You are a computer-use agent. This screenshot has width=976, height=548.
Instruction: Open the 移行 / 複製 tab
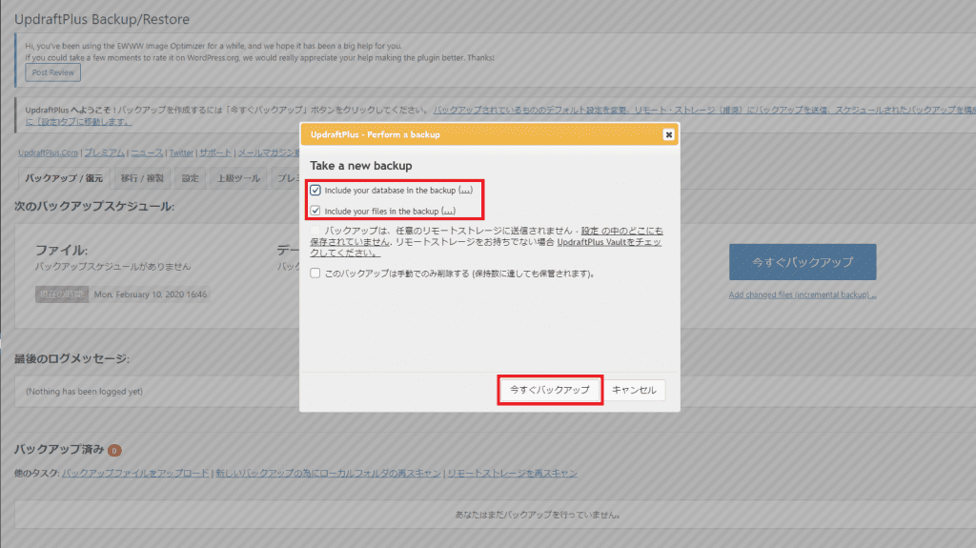point(142,178)
